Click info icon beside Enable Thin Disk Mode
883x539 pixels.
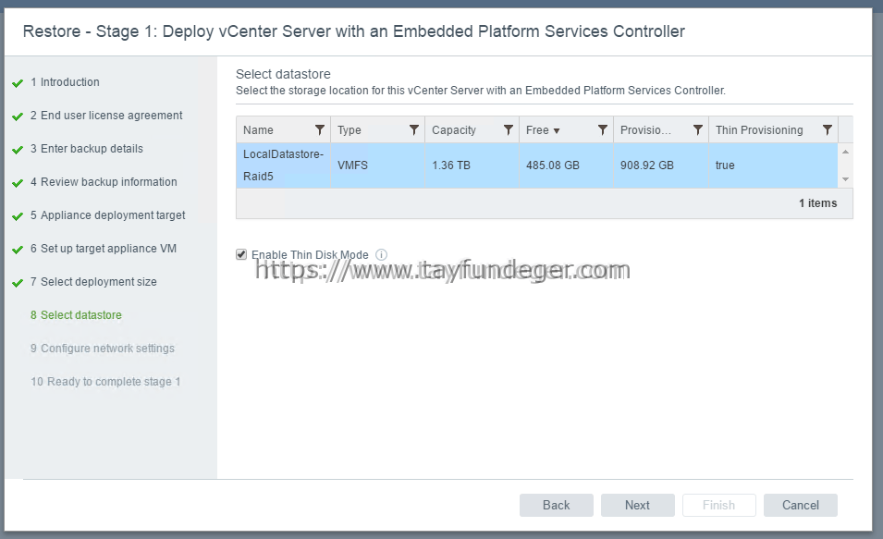click(381, 254)
